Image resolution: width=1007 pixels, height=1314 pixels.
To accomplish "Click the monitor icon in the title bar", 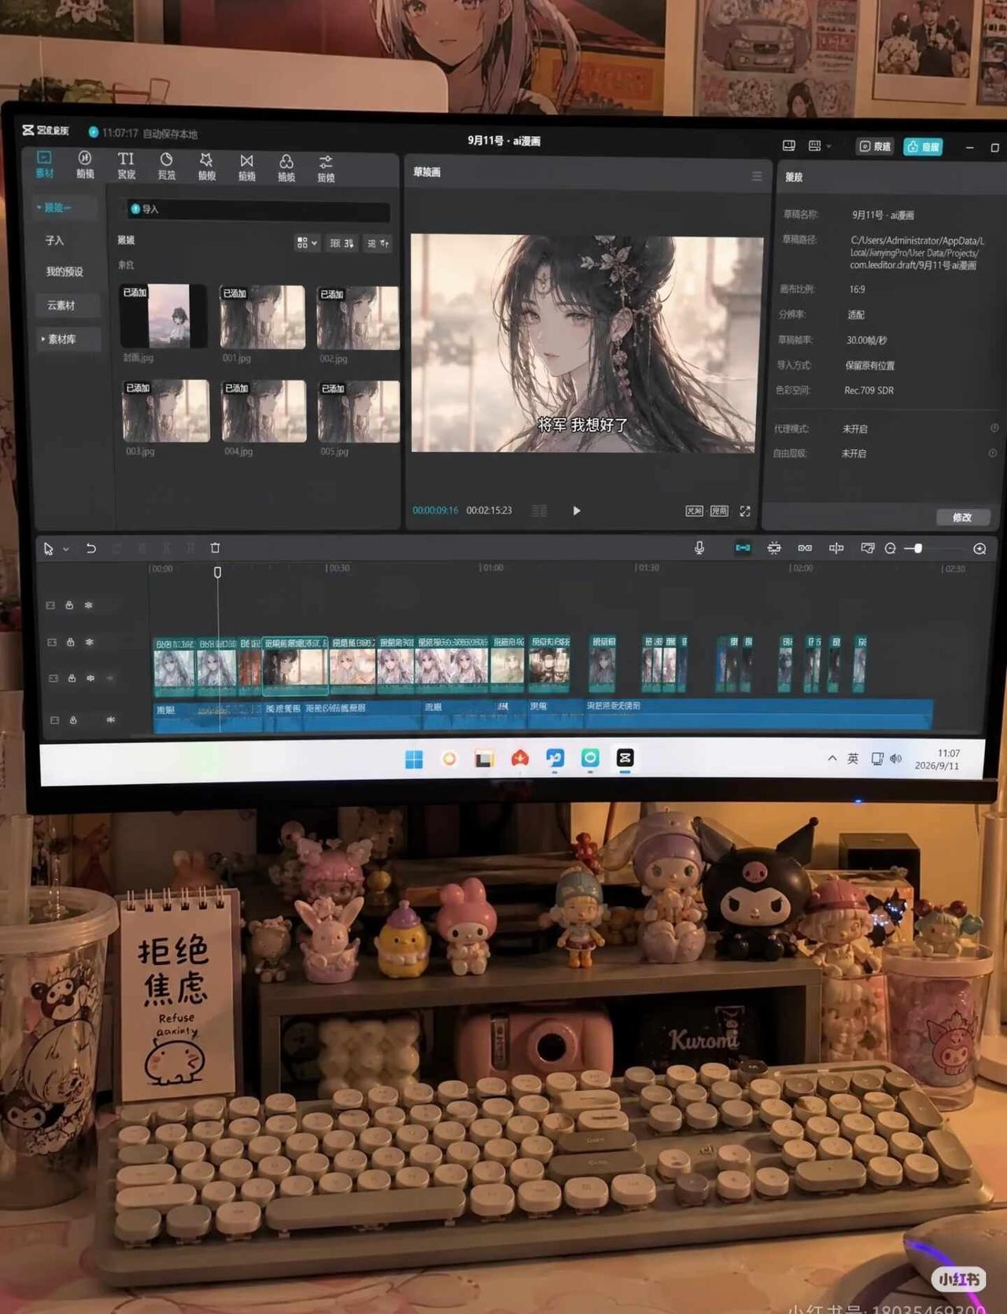I will (789, 145).
